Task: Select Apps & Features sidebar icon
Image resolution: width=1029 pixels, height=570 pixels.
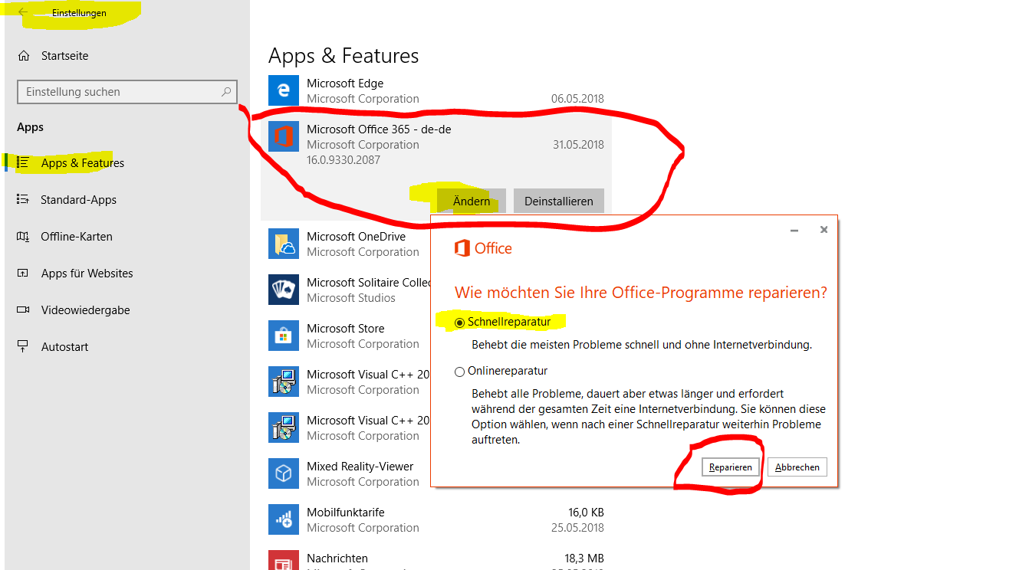Action: [23, 163]
